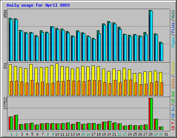Click the 277522 y-axis value

5,103
